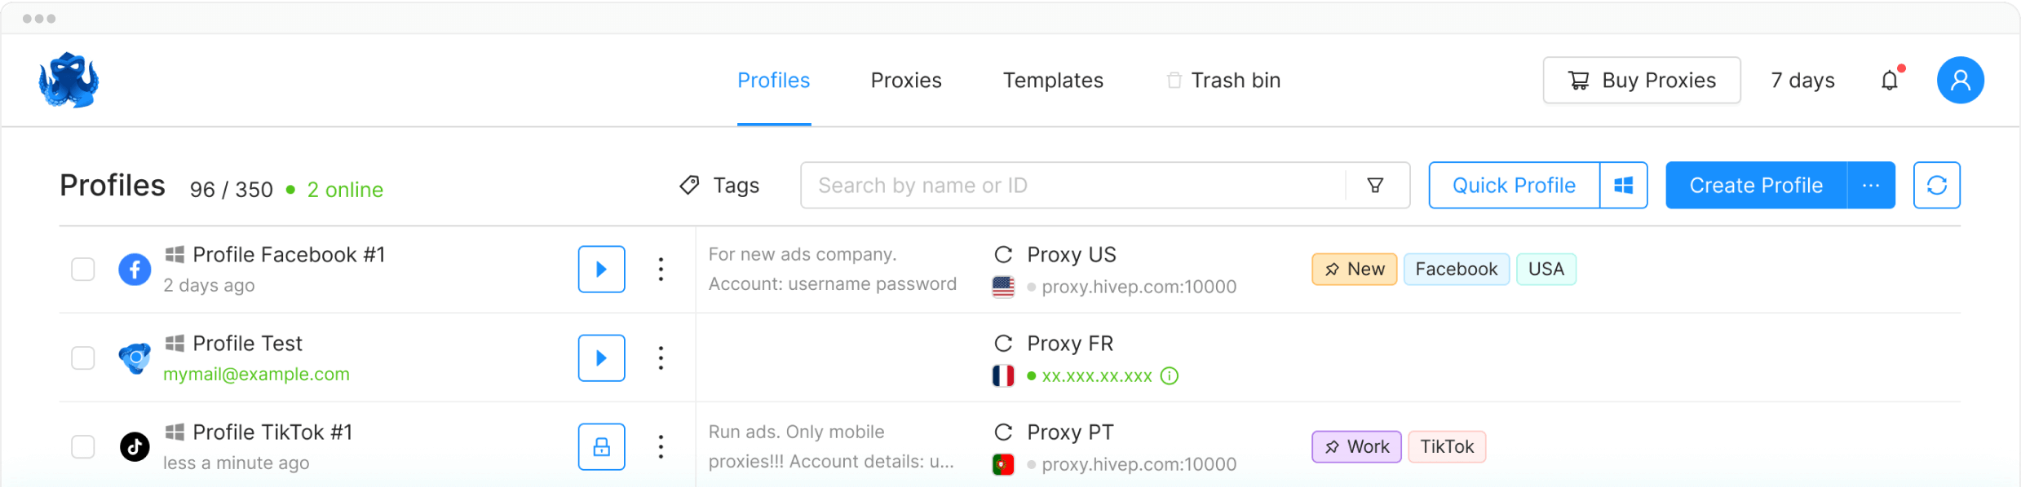
Task: Click the Buy Proxies button
Action: tap(1641, 81)
